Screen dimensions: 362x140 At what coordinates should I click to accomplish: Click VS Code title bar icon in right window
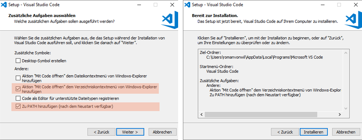(187, 4)
